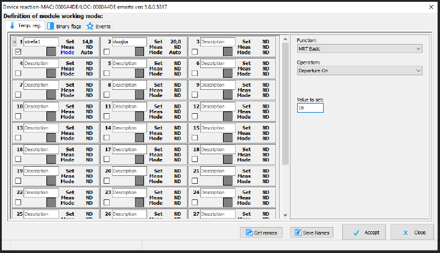Tick the checkbox for zone 11
The image size is (440, 253).
pos(107,116)
